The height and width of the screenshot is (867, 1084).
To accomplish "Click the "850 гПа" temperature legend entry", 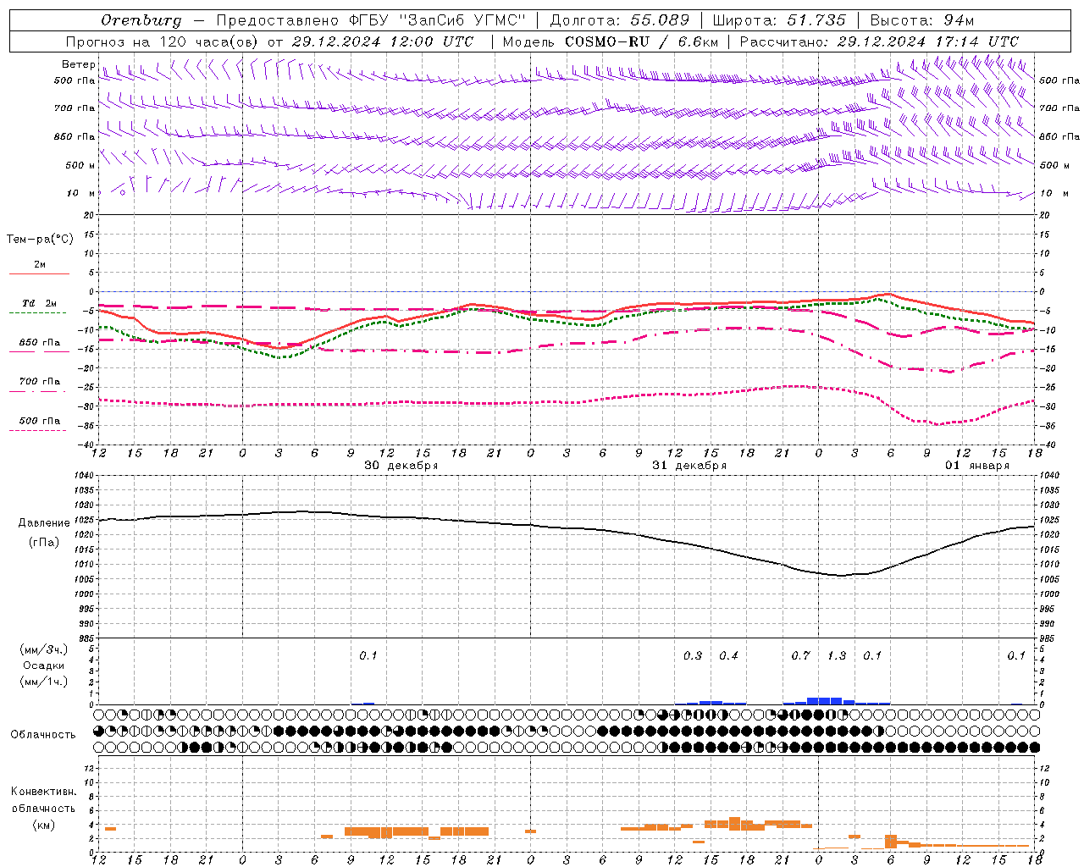I will (39, 343).
